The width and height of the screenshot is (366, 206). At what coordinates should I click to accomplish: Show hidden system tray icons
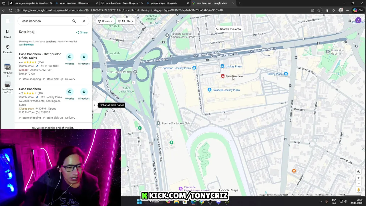[321, 202]
